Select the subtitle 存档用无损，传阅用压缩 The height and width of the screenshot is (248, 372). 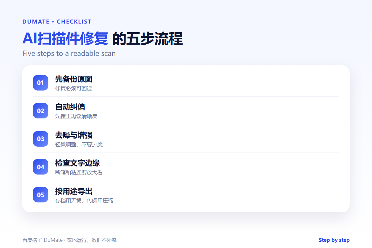click(x=84, y=201)
